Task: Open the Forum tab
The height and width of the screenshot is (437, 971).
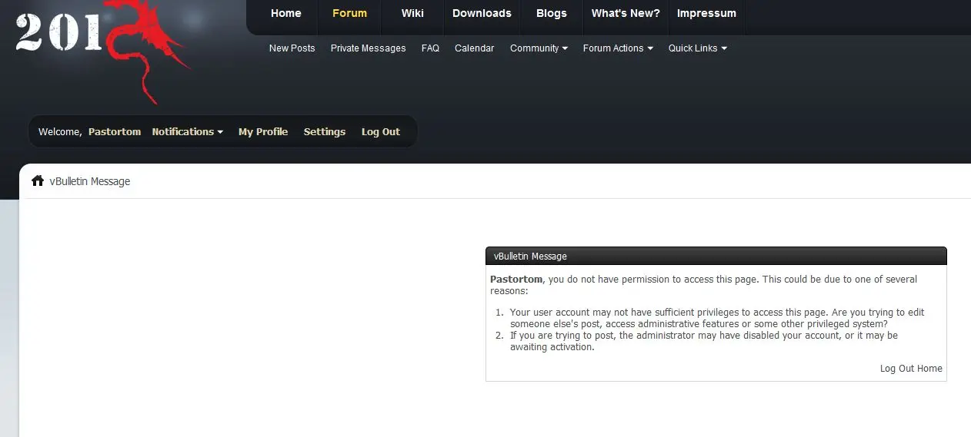Action: pos(349,13)
